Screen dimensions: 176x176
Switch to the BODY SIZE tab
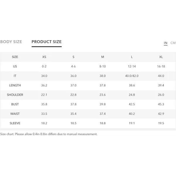point(11,42)
